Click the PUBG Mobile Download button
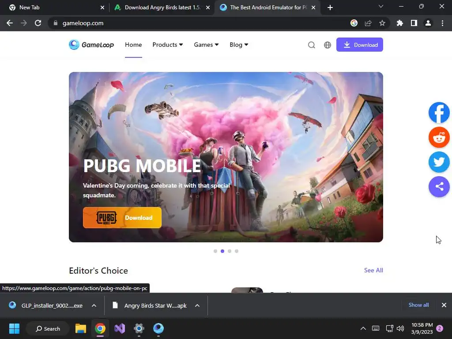 [122, 218]
